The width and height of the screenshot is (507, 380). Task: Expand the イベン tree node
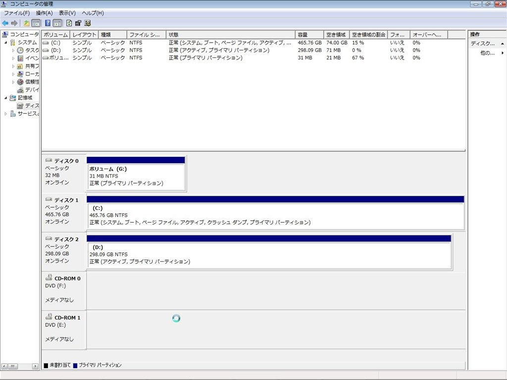click(x=13, y=58)
